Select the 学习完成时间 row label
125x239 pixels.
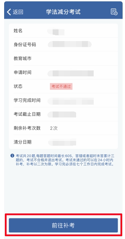click(x=27, y=100)
